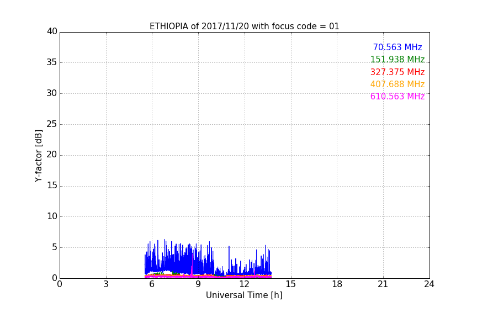Click the y-axis tick label 30
The image size is (477, 318).
(x=52, y=93)
